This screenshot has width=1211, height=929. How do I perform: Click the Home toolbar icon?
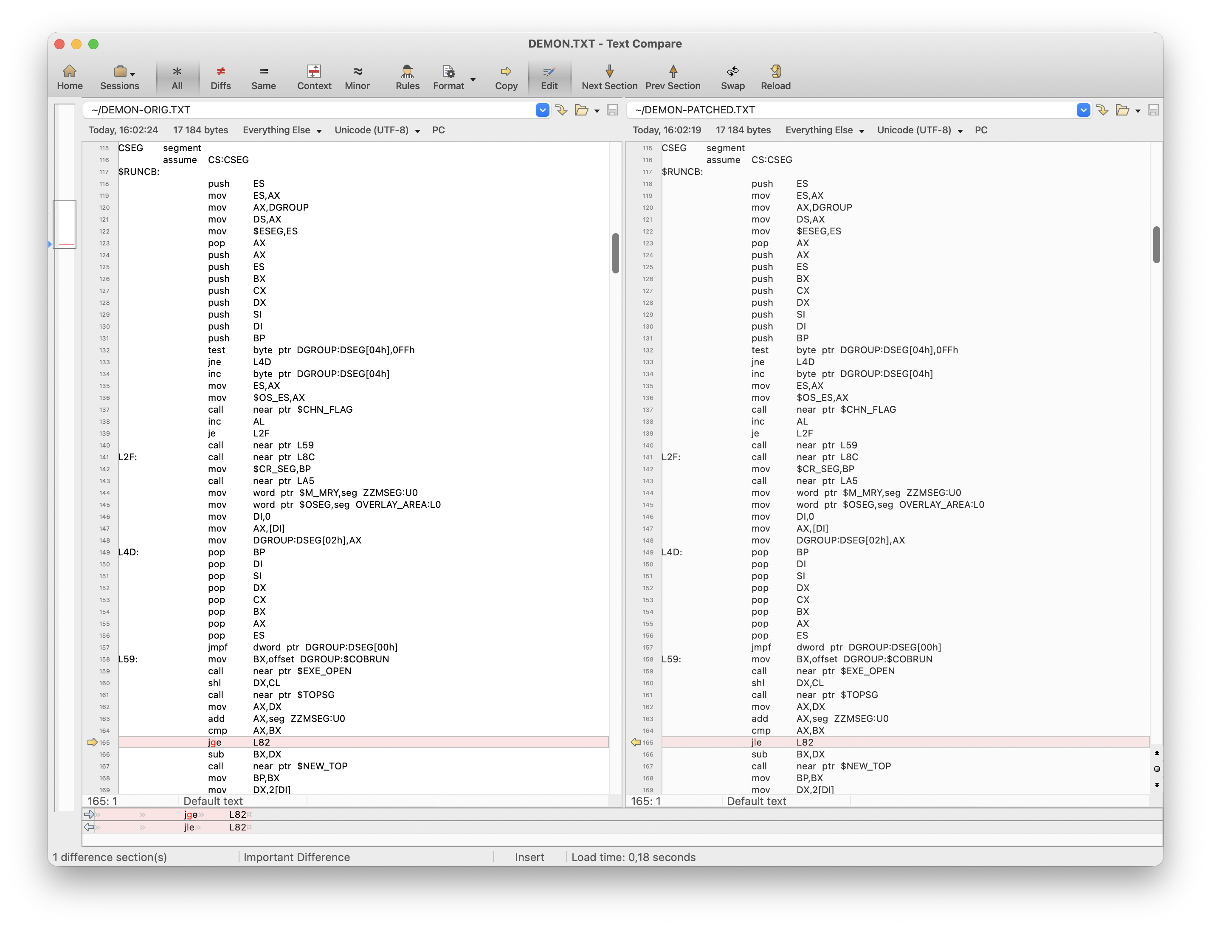pos(70,77)
